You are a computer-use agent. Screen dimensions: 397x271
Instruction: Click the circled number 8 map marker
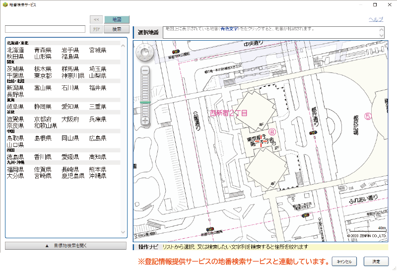[271, 132]
